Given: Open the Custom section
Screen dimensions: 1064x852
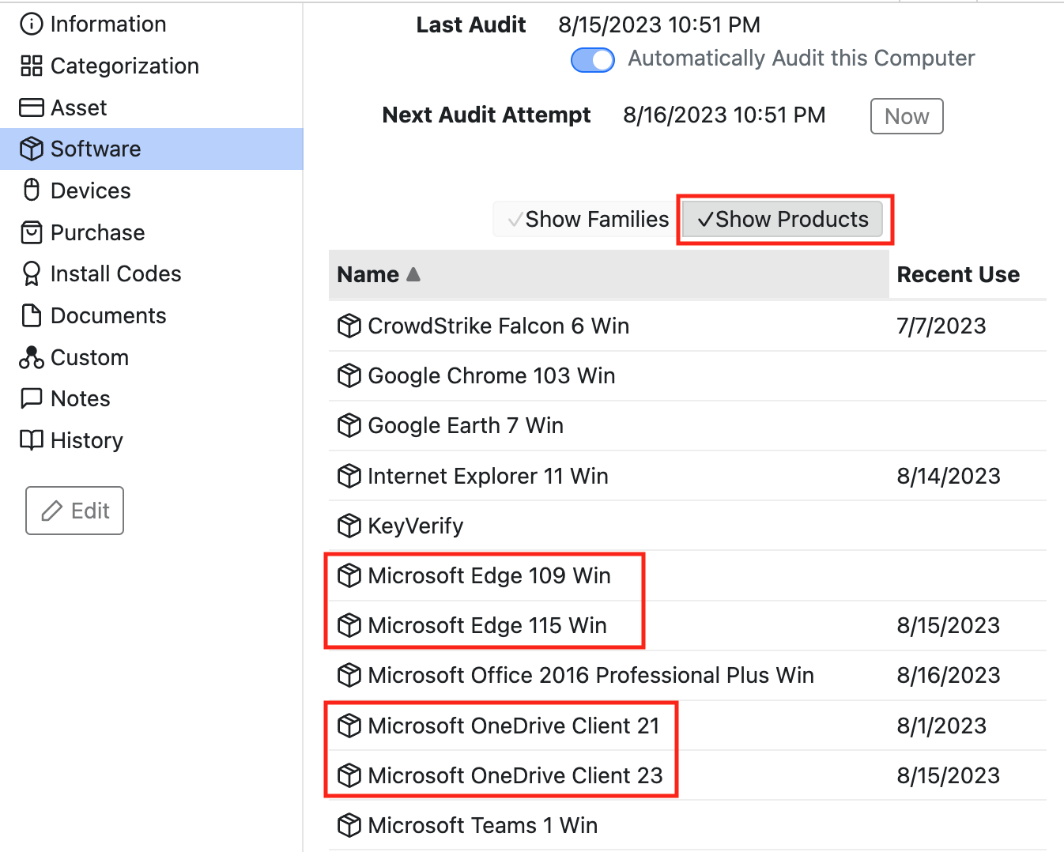Looking at the screenshot, I should pos(152,357).
